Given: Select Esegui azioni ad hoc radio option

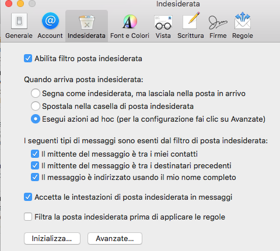Looking at the screenshot, I should (x=36, y=119).
